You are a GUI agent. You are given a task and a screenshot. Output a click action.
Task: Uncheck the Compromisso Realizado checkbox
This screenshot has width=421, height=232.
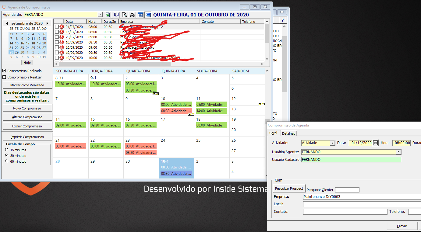pos(4,71)
